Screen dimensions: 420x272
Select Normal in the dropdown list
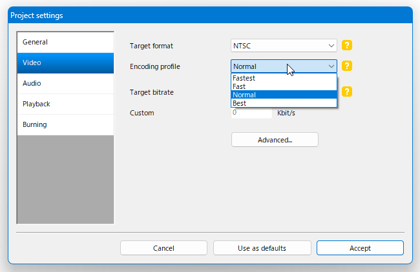[x=284, y=95]
